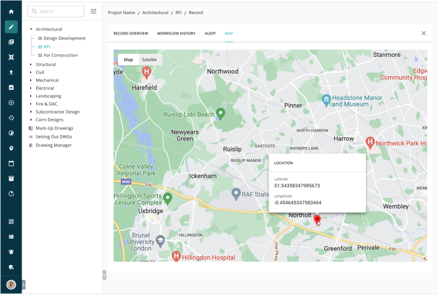Click the latitude value 51.54358347985673
Image resolution: width=439 pixels, height=295 pixels.
297,186
